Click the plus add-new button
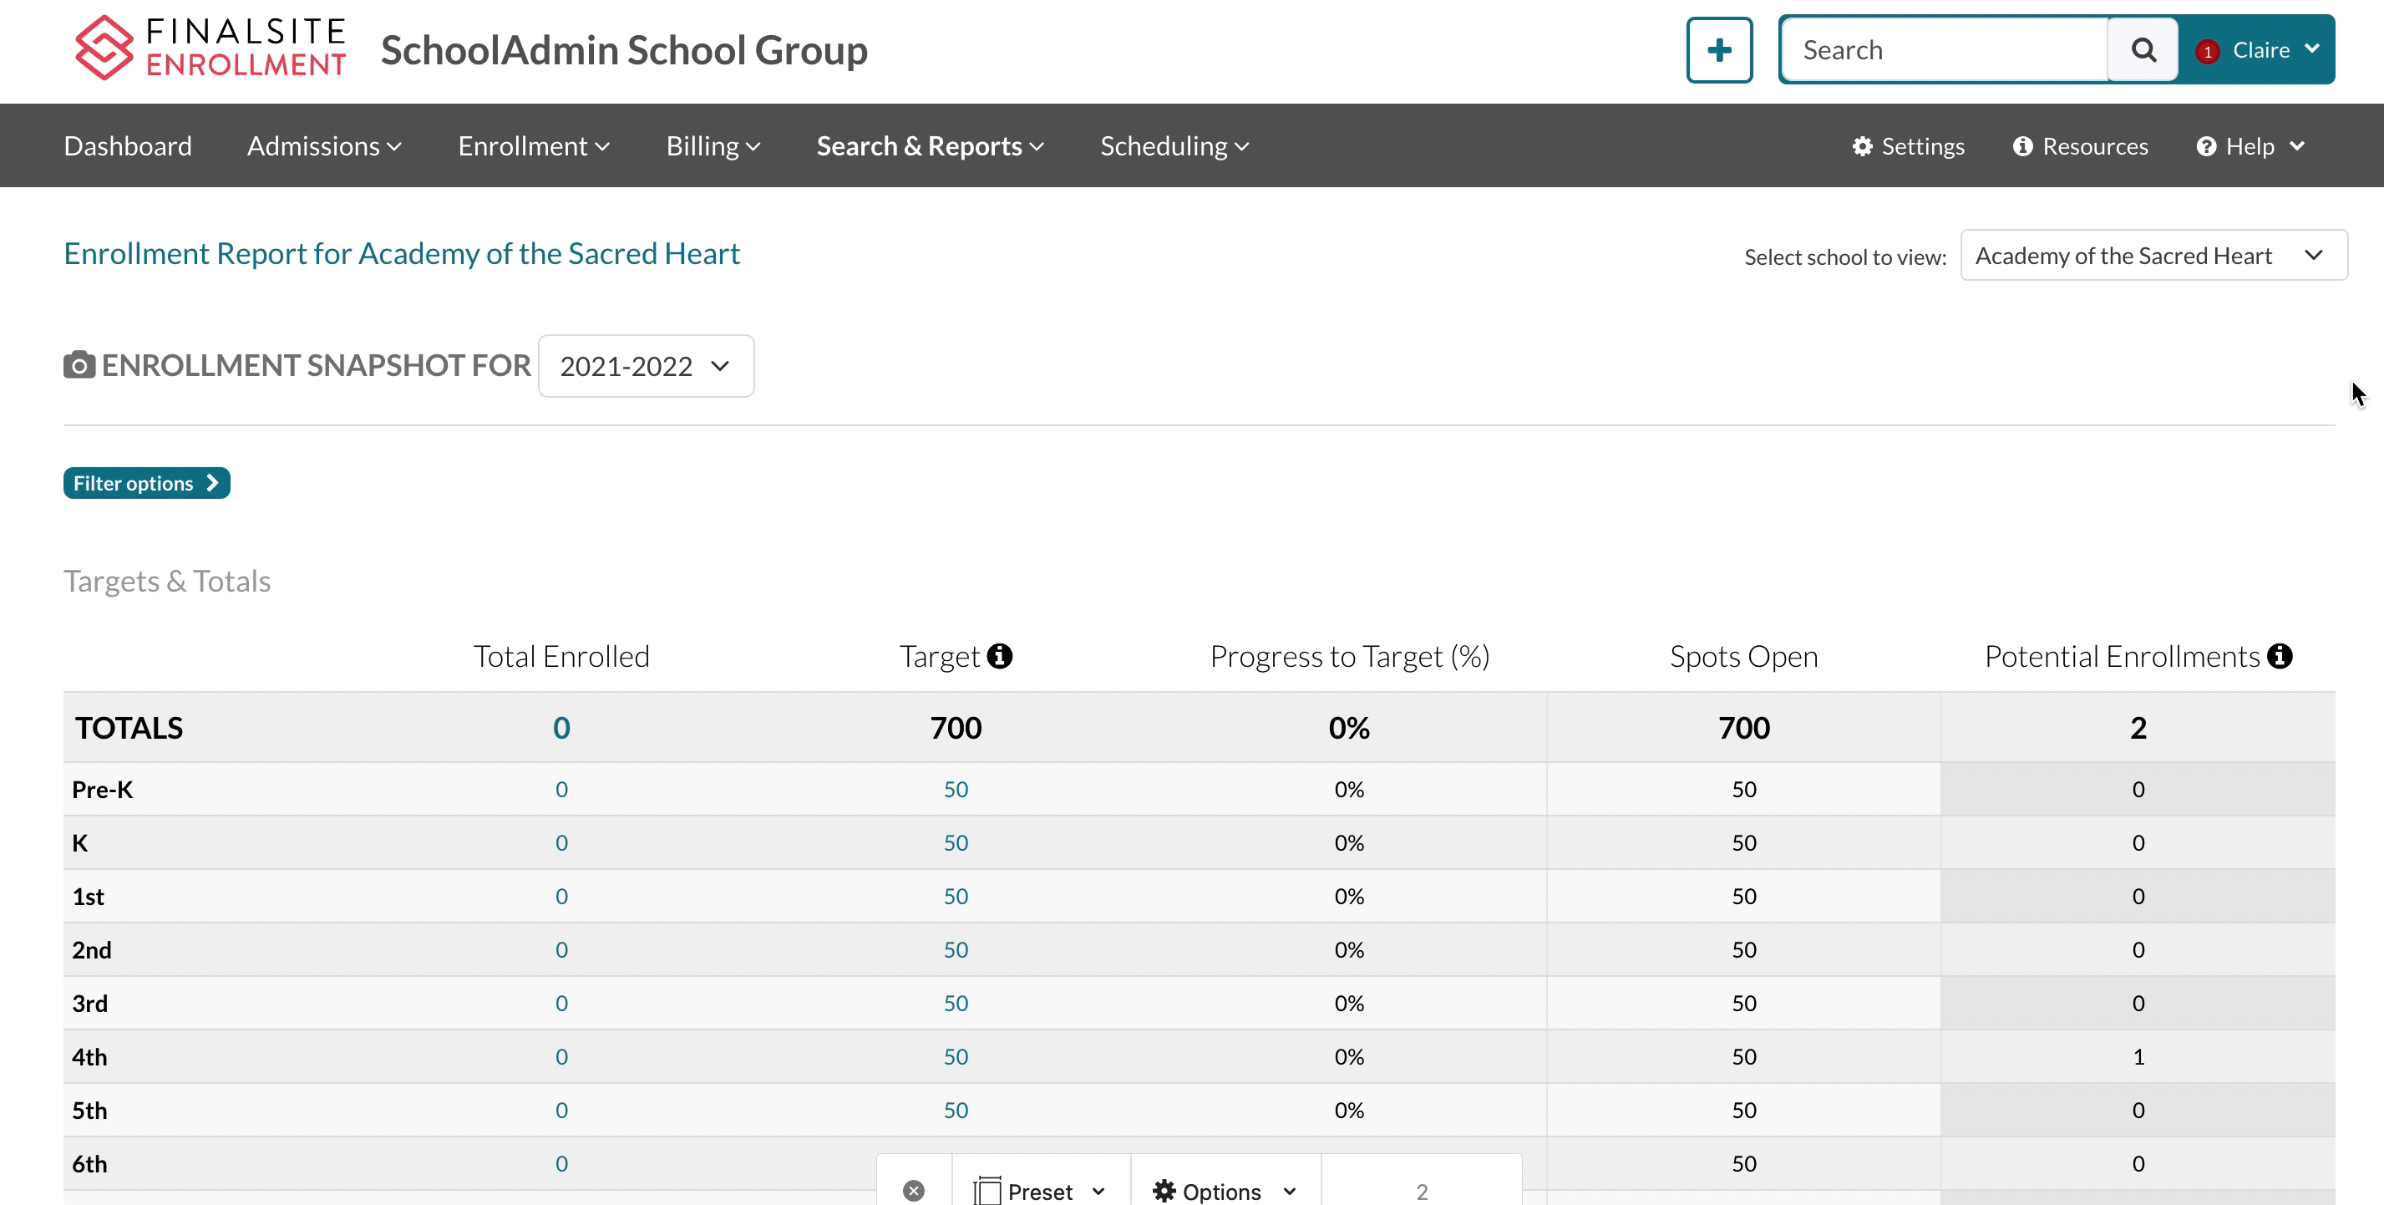The height and width of the screenshot is (1205, 2384). 1718,50
